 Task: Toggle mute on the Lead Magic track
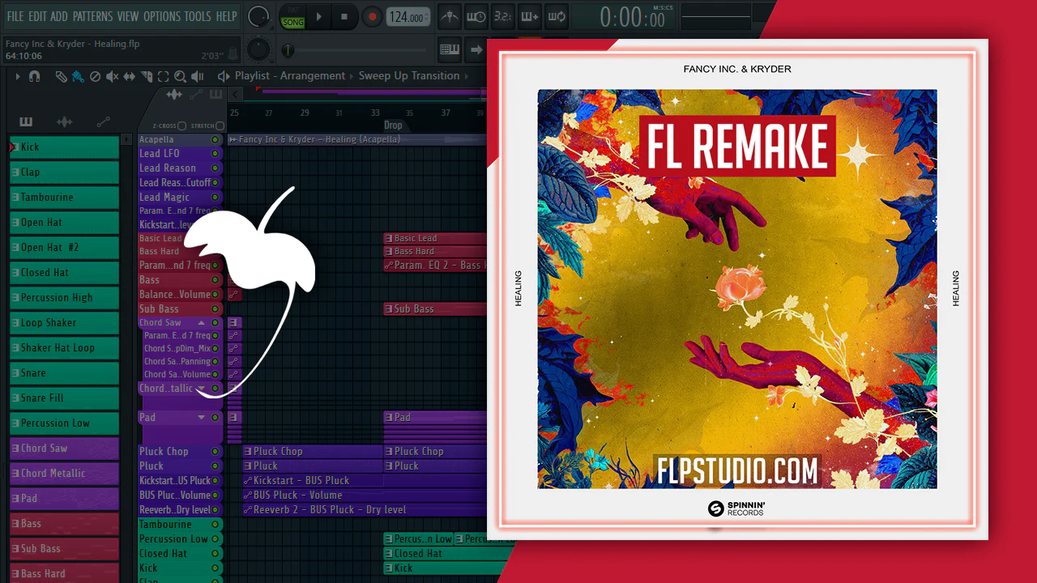(x=215, y=198)
